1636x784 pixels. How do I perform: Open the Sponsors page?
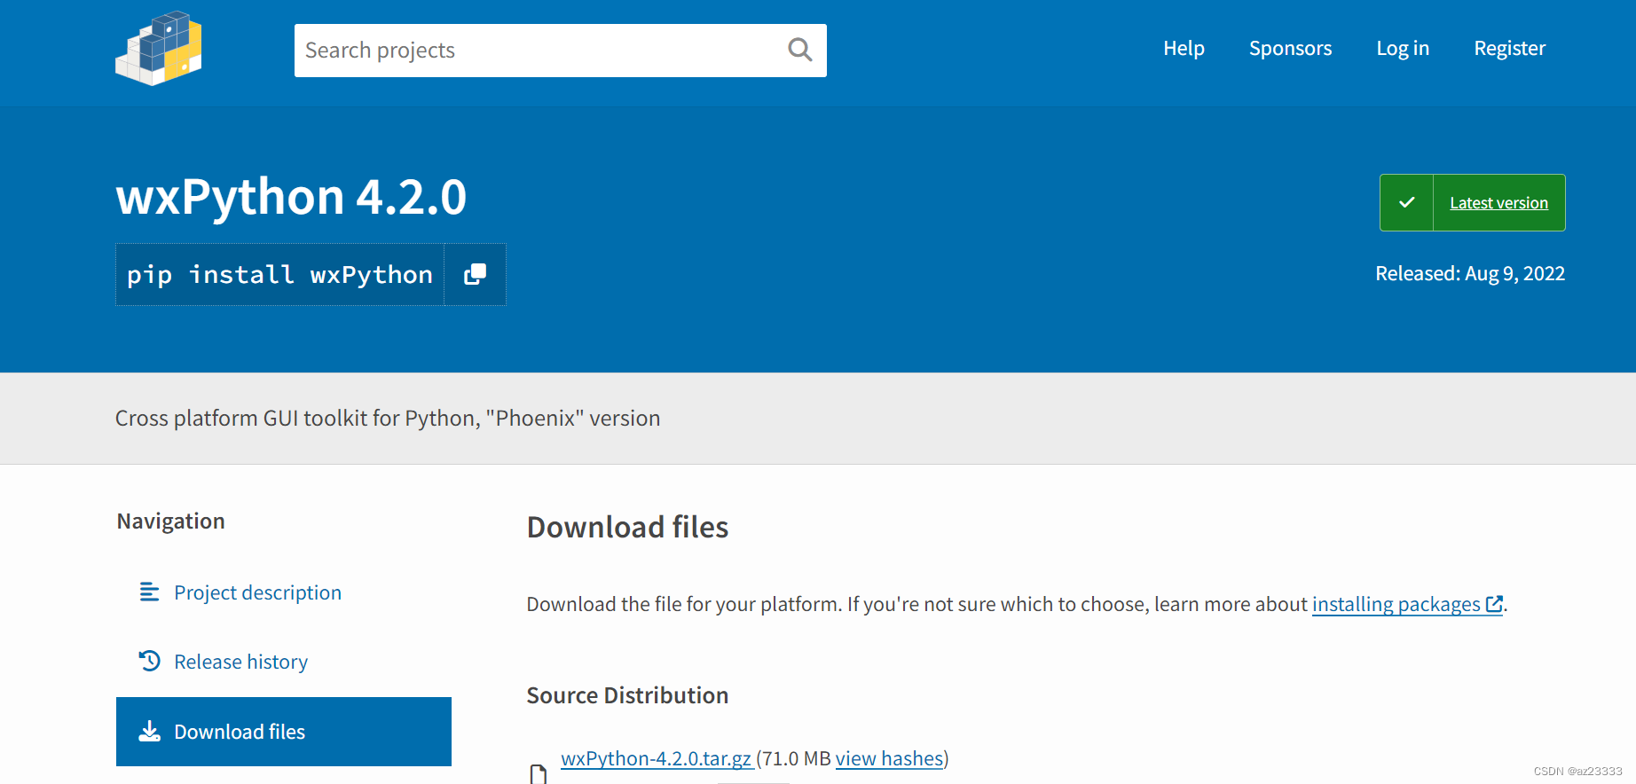(x=1290, y=49)
